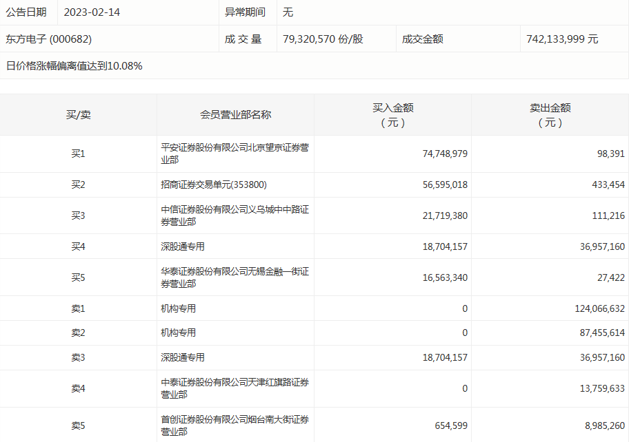Select sell amount 27,422
Screen dimensions: 629x442
611,277
